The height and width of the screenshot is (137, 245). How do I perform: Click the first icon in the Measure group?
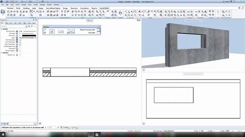(188, 12)
